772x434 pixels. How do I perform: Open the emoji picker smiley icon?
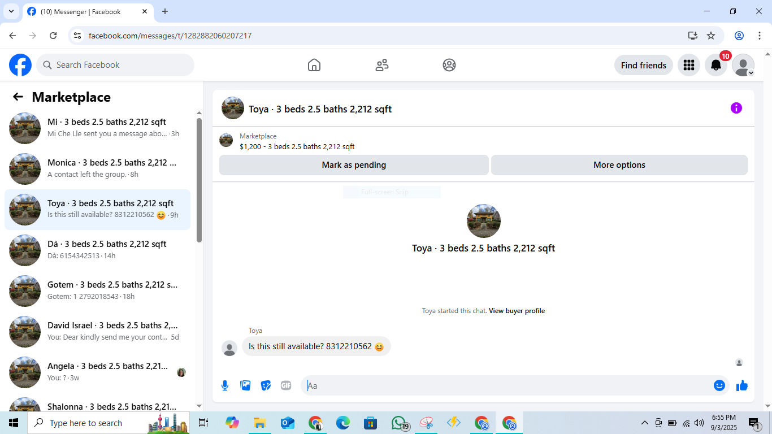(x=719, y=385)
